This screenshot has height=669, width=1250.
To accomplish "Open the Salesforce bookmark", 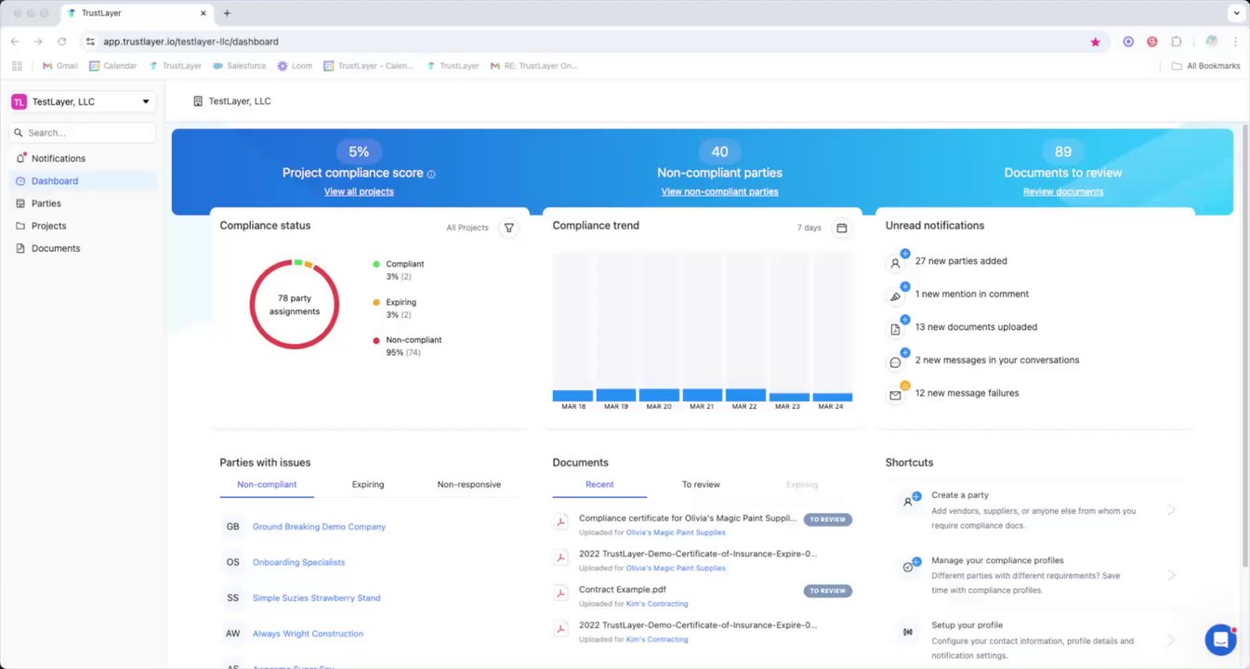I will [x=240, y=66].
